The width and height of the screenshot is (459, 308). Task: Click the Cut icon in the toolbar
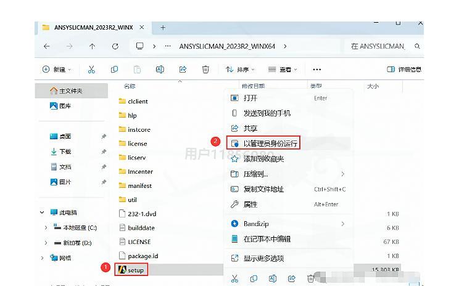(x=91, y=69)
